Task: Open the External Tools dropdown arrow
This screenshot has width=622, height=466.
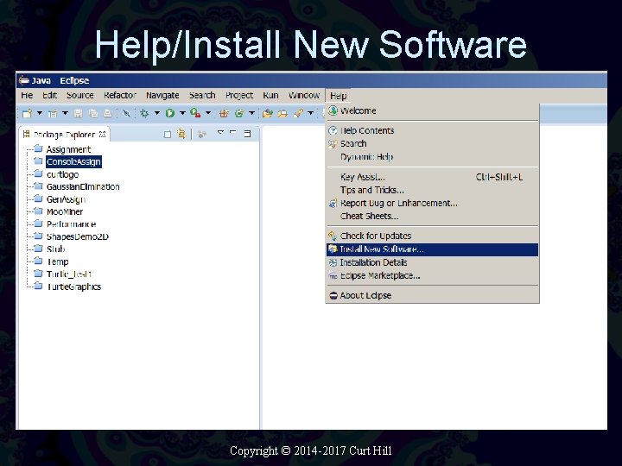Action: coord(208,113)
